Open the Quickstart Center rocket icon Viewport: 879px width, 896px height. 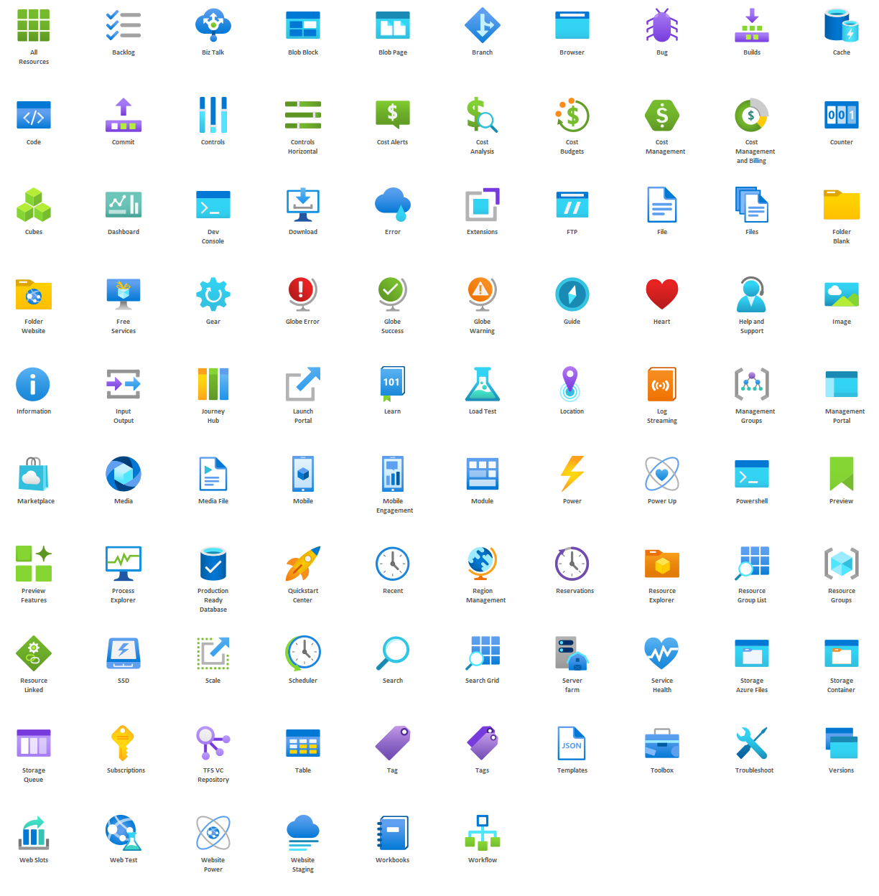(302, 564)
